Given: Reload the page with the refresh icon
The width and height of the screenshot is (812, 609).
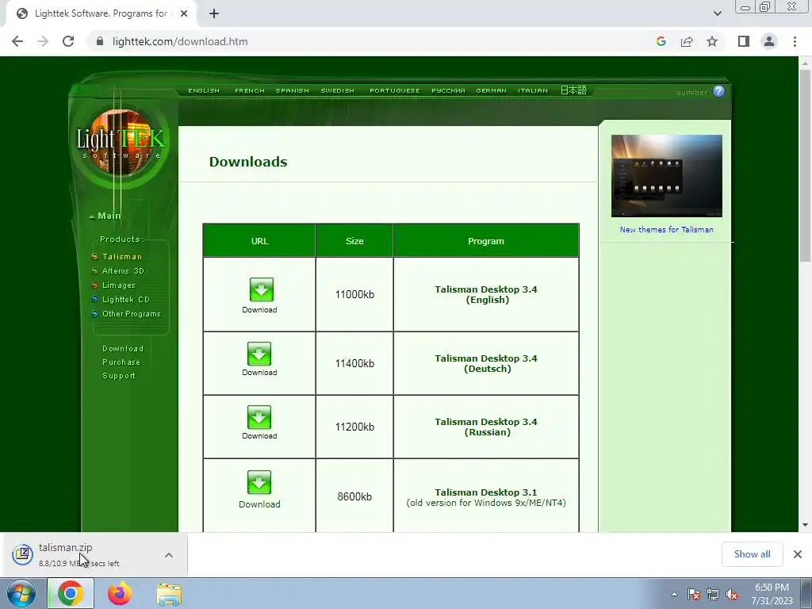Looking at the screenshot, I should tap(68, 41).
